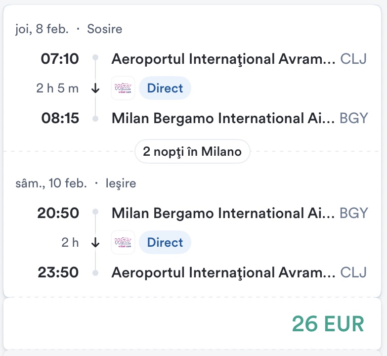The height and width of the screenshot is (356, 387).
Task: Open Milan Bergamo International departure at 20:50
Action: pyautogui.click(x=223, y=213)
